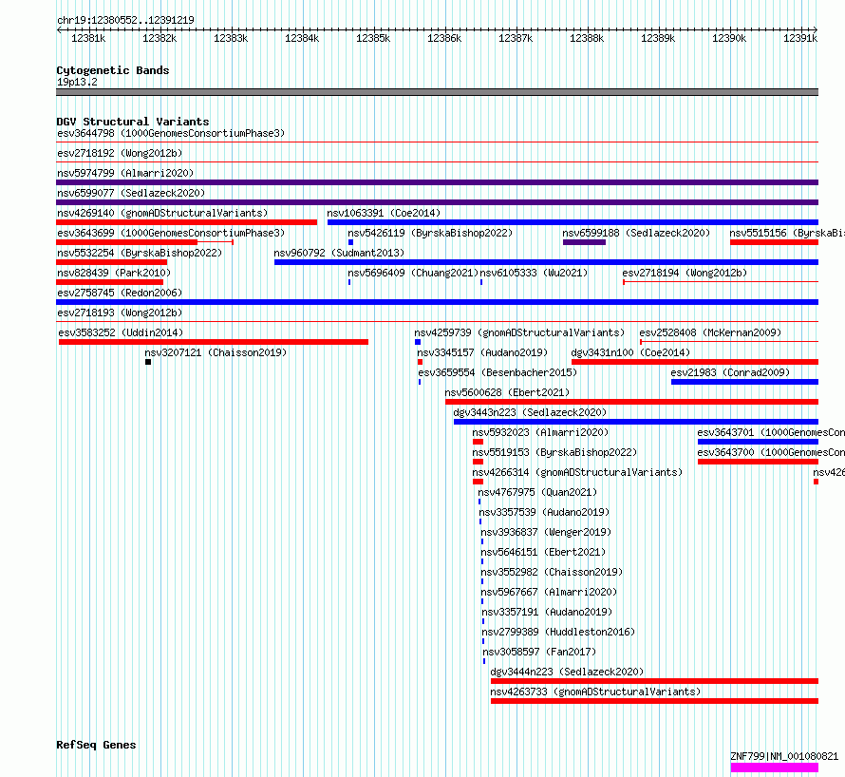This screenshot has width=845, height=777.
Task: Click the dgv3444n223 (Sedlazeck2020) red bar
Action: coord(655,681)
